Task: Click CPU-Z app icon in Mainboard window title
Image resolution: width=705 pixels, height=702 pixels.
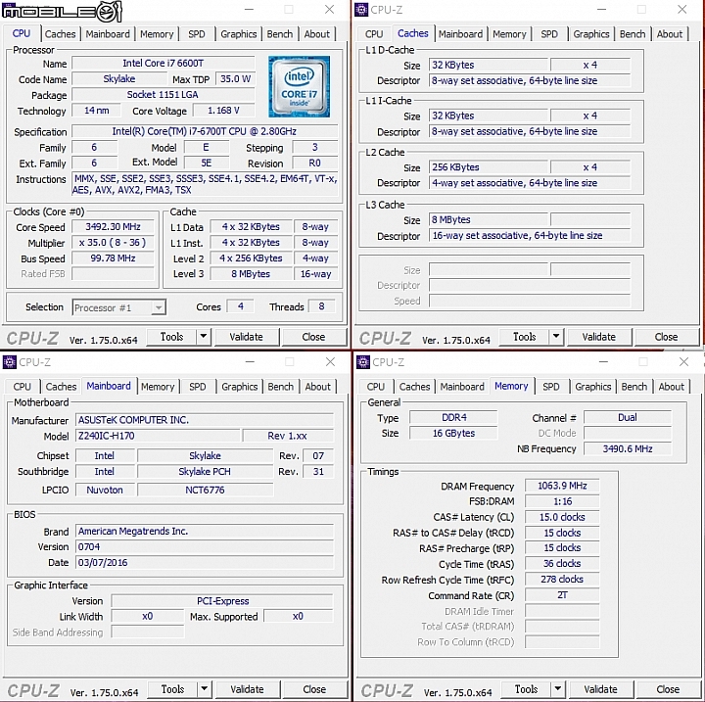Action: coord(9,362)
